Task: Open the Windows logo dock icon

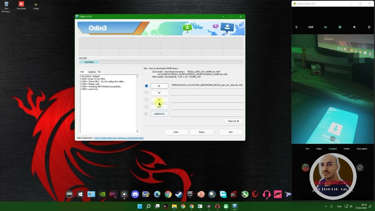Action: (x=80, y=194)
